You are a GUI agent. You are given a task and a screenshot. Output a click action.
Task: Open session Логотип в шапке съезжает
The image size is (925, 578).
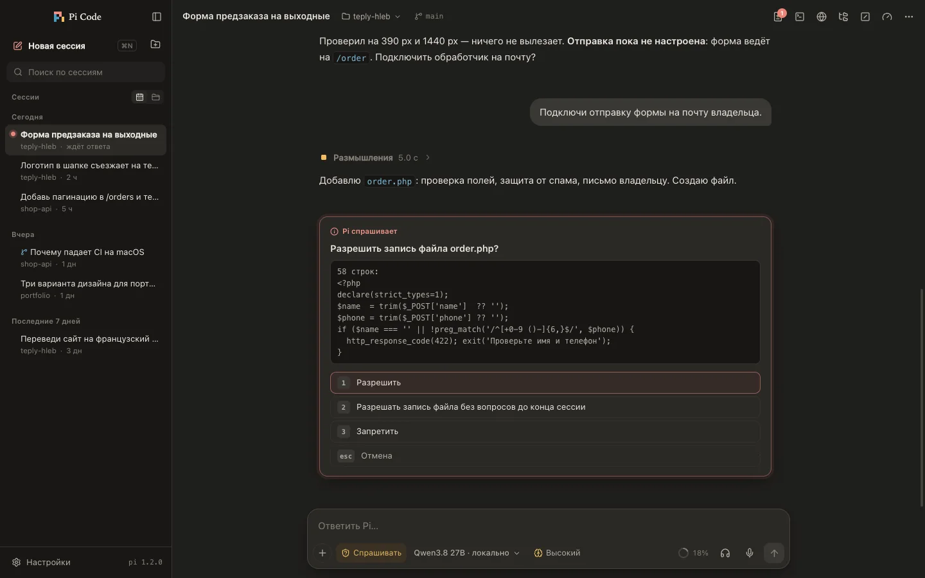[x=85, y=171]
